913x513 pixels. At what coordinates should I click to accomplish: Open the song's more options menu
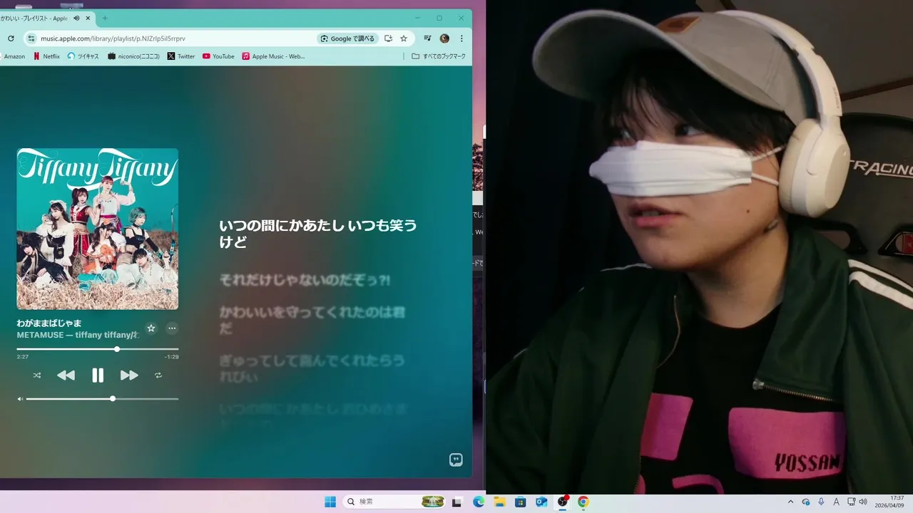click(172, 328)
